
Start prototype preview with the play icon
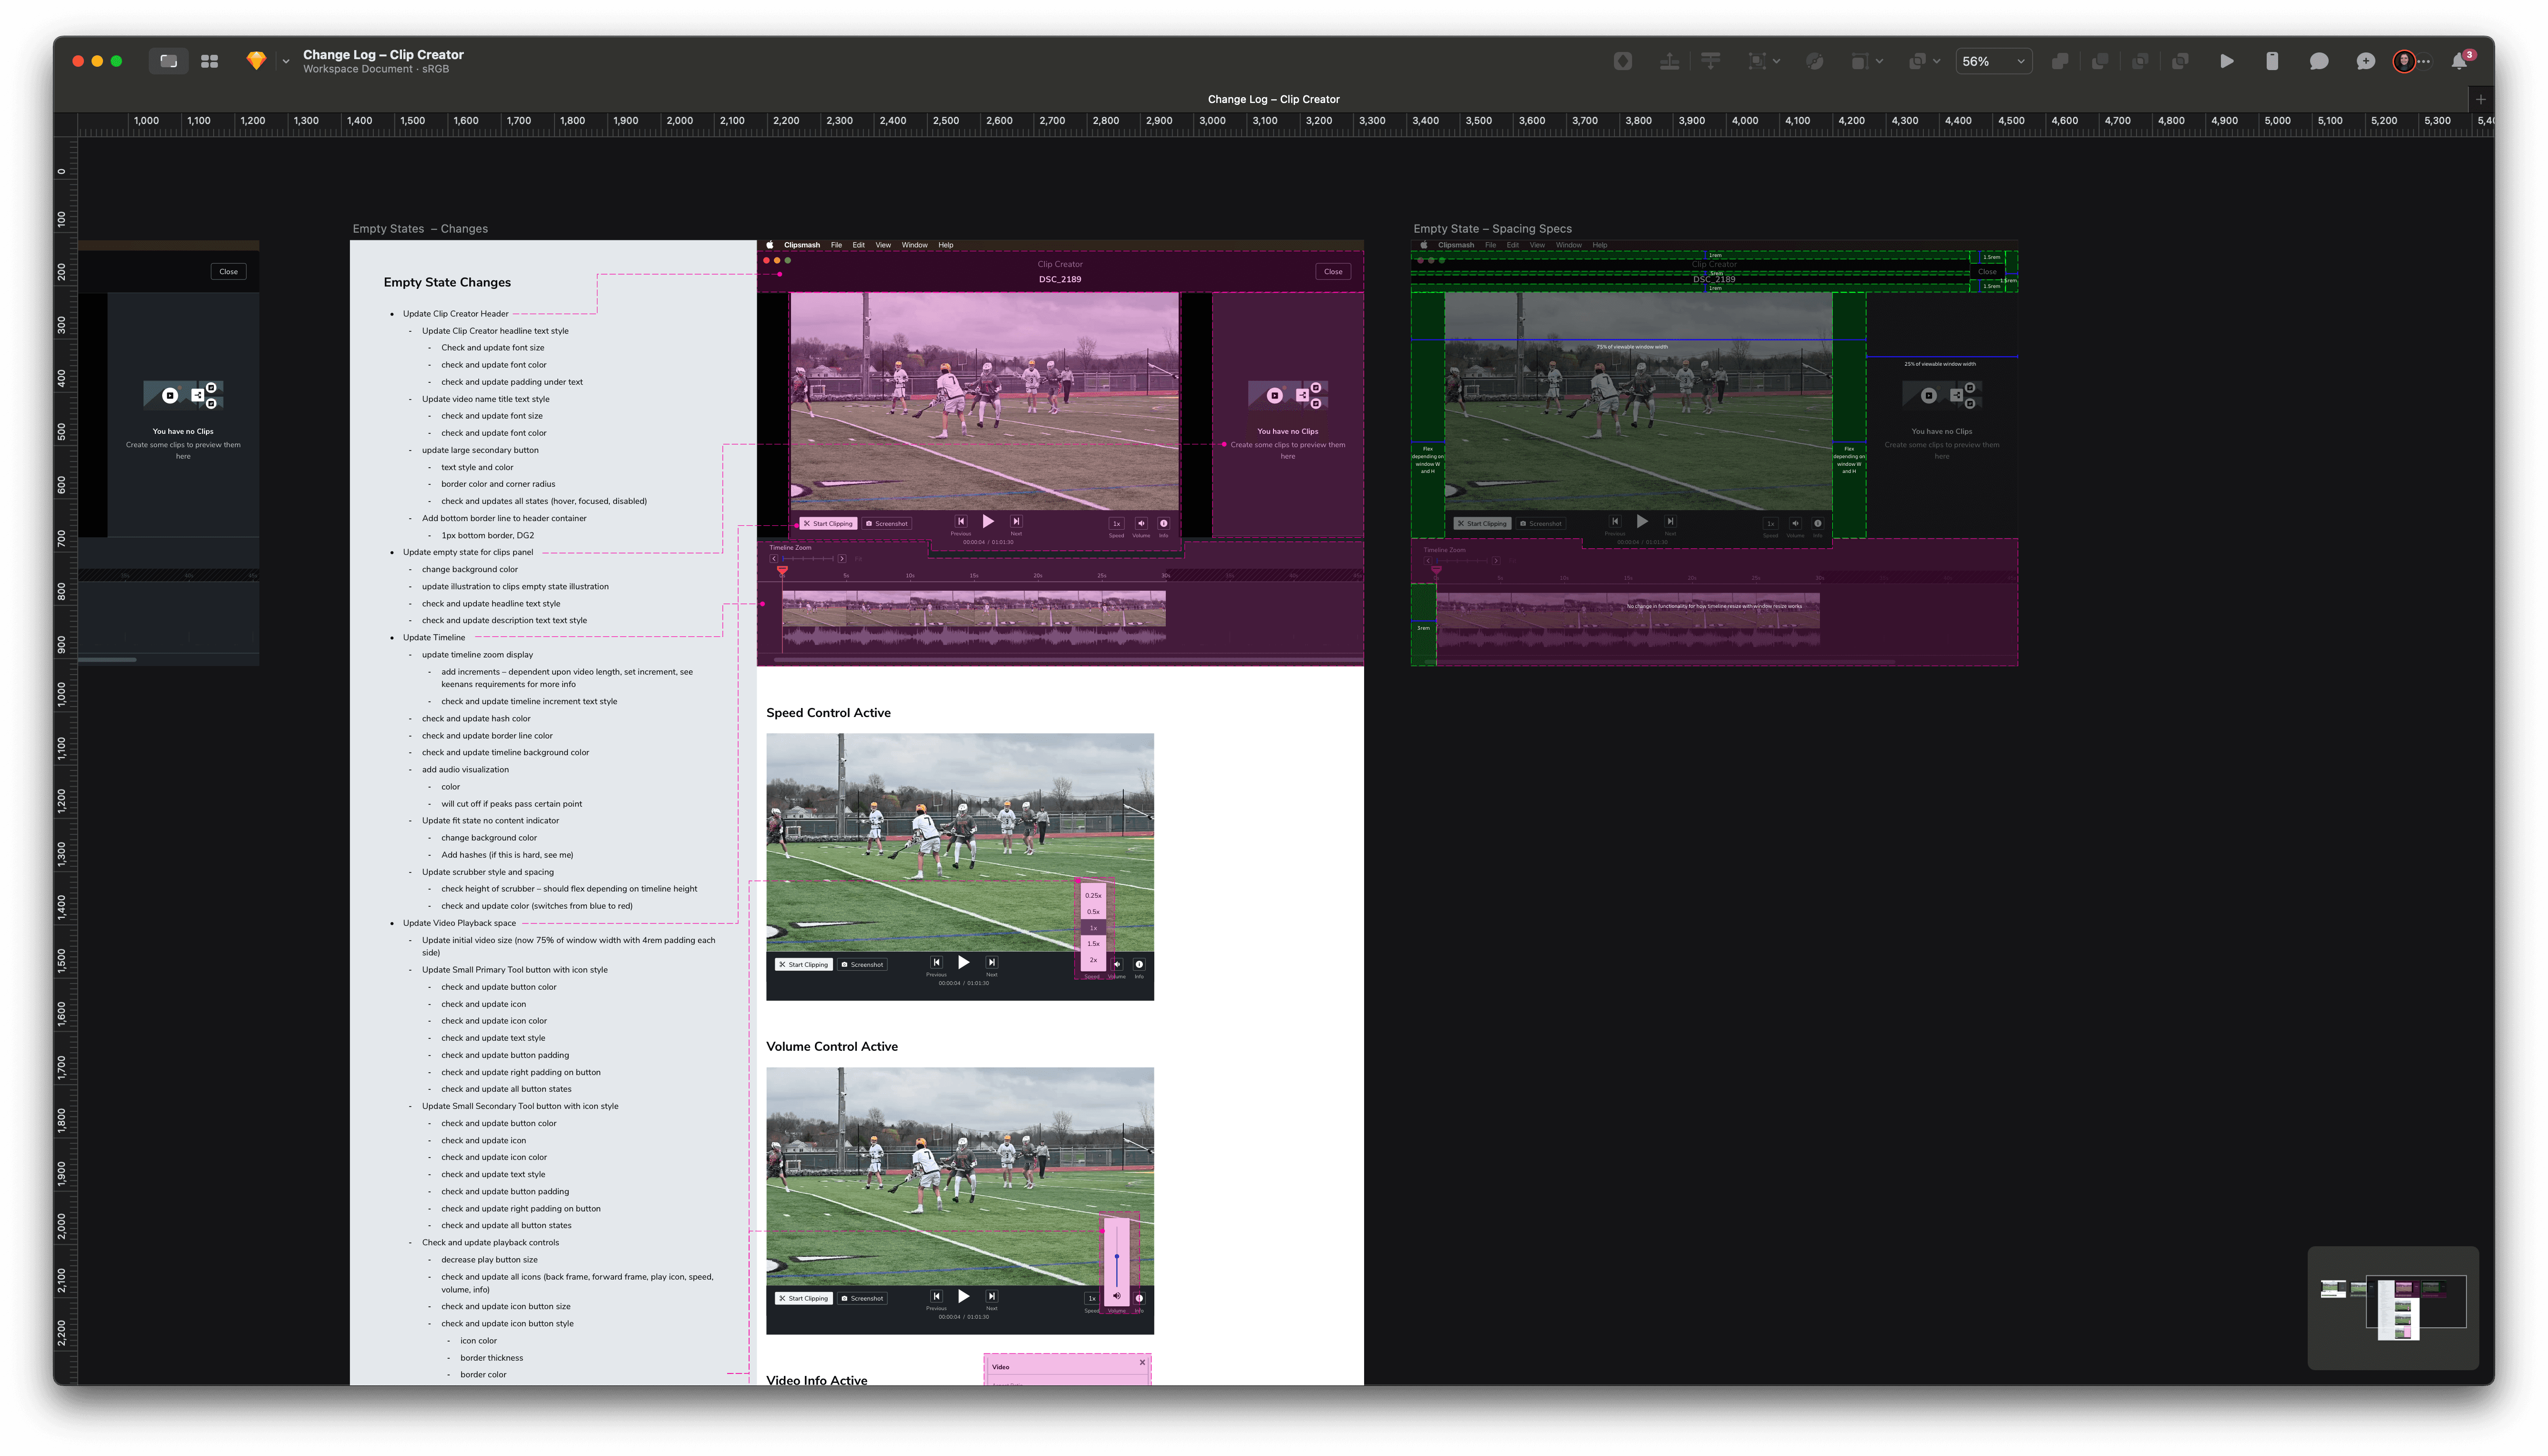click(x=2226, y=61)
